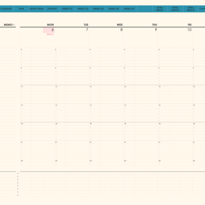Click the 12 hour label in the Monday column
The width and height of the screenshot is (205, 205).
coord(22,86)
